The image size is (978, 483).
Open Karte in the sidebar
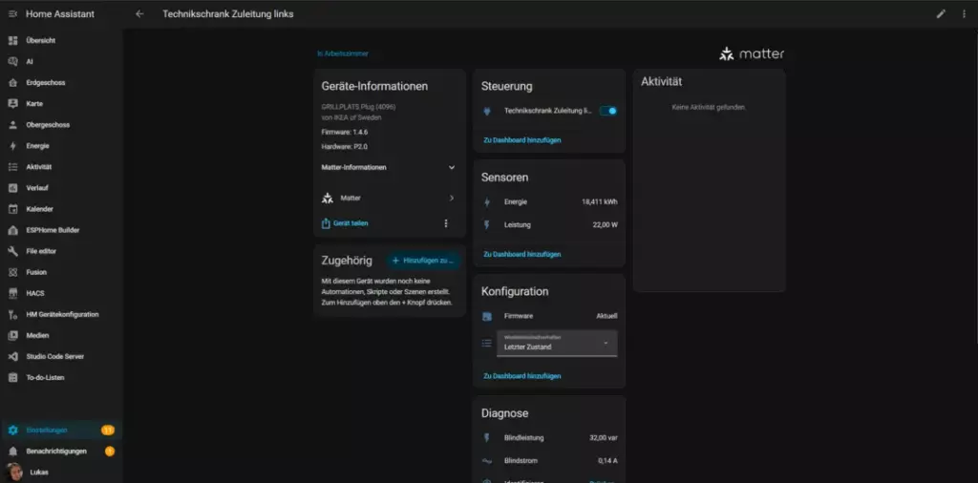pyautogui.click(x=61, y=104)
